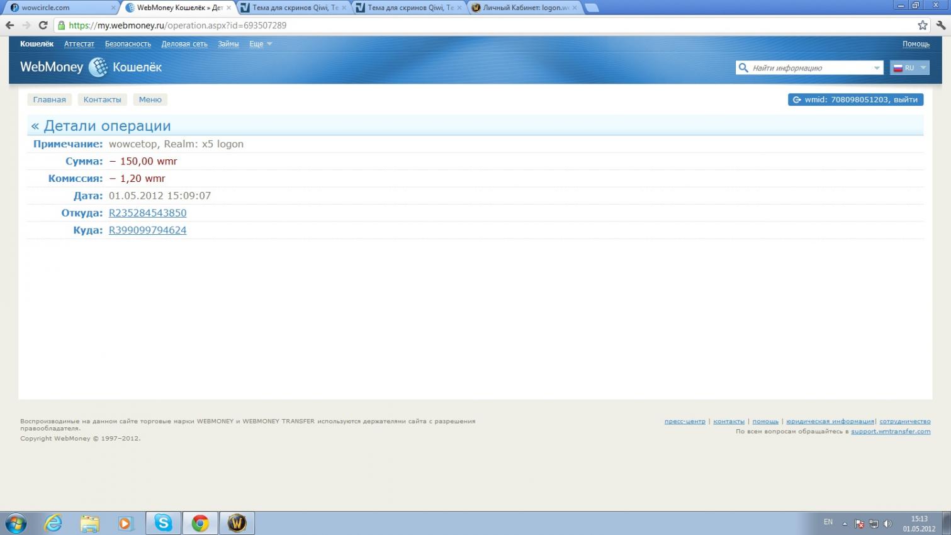Open the RU language selector
Image resolution: width=951 pixels, height=535 pixels.
click(x=909, y=68)
